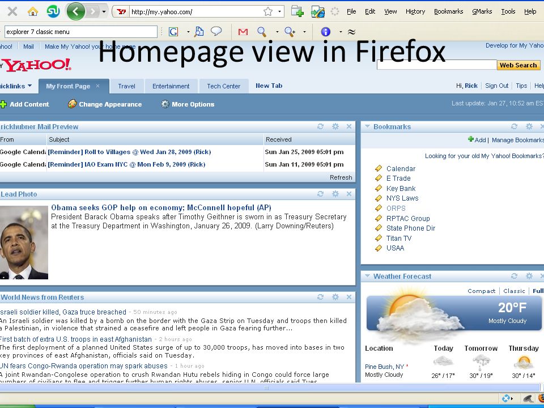Click the magnifier search icon

(262, 32)
